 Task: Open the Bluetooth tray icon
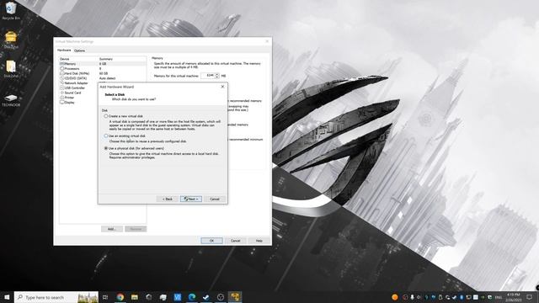coord(462,297)
